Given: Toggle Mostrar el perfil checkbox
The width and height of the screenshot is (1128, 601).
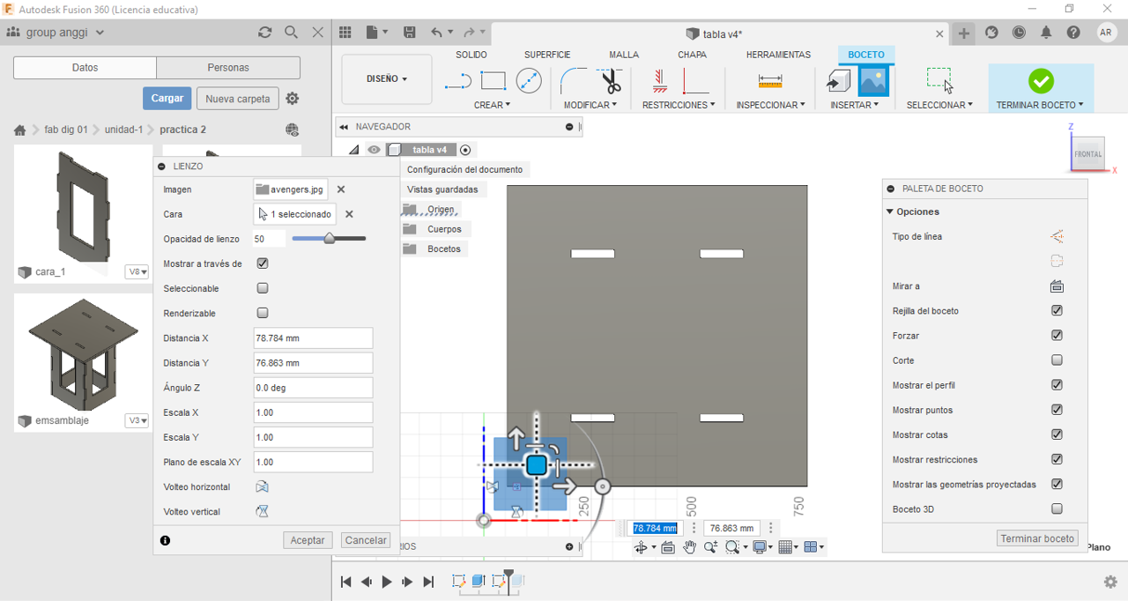Looking at the screenshot, I should [x=1057, y=385].
